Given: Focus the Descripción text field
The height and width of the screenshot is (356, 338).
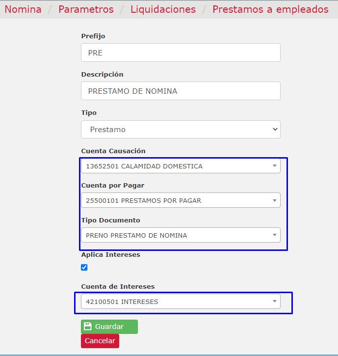Looking at the screenshot, I should coord(181,91).
